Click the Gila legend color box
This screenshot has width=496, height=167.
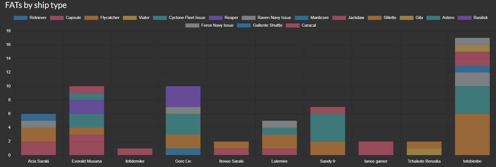pos(407,18)
